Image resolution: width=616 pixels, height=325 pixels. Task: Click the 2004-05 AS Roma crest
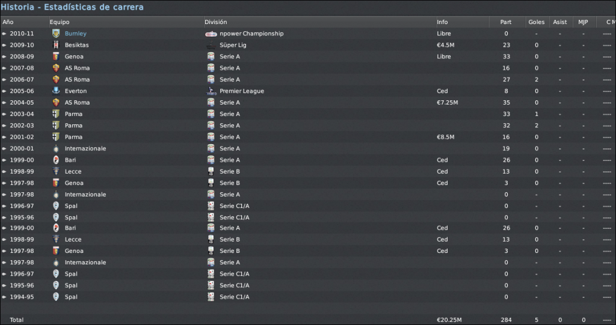pos(56,103)
